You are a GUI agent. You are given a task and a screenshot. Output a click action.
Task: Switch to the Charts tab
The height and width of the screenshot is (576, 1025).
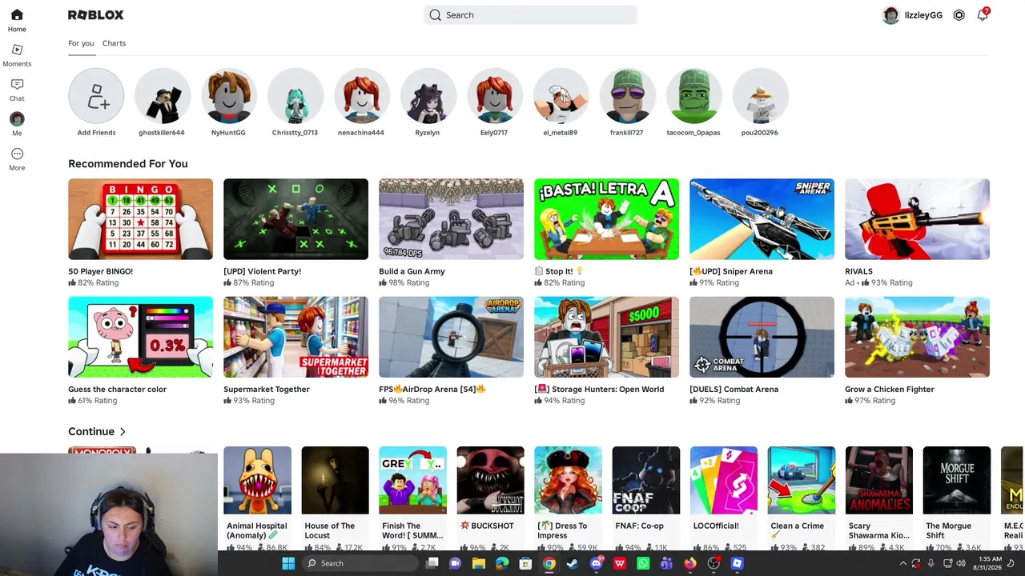pos(114,43)
